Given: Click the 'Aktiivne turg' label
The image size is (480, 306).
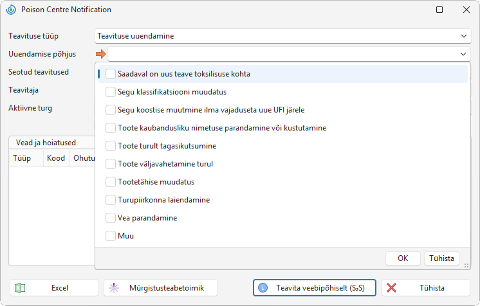Looking at the screenshot, I should 30,109.
